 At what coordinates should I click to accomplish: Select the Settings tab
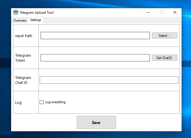[x=36, y=20]
